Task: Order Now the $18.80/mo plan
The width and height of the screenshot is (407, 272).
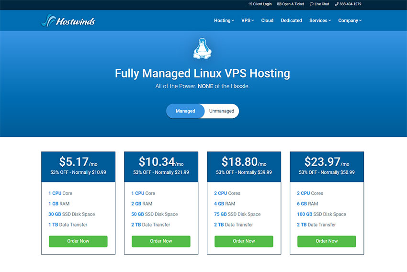Action: [244, 241]
